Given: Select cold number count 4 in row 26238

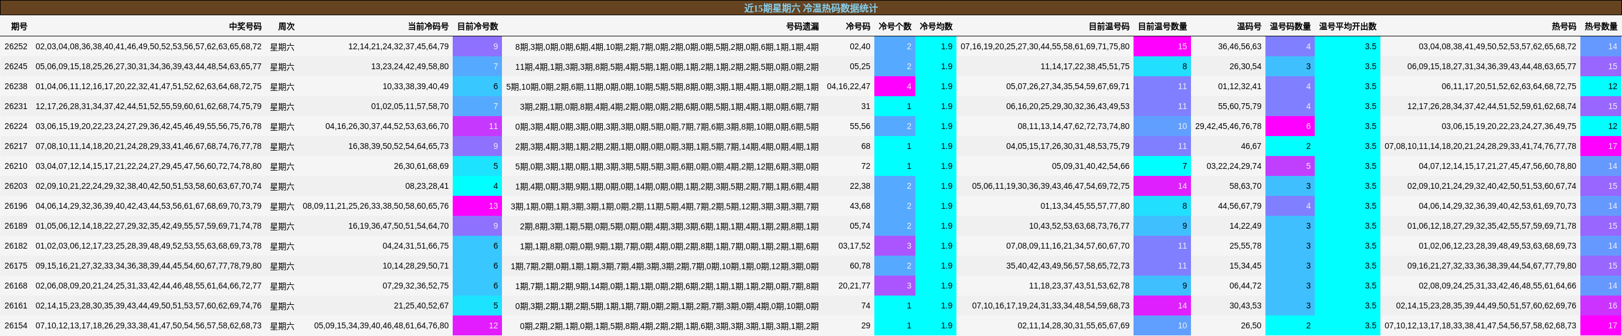Looking at the screenshot, I should point(895,86).
